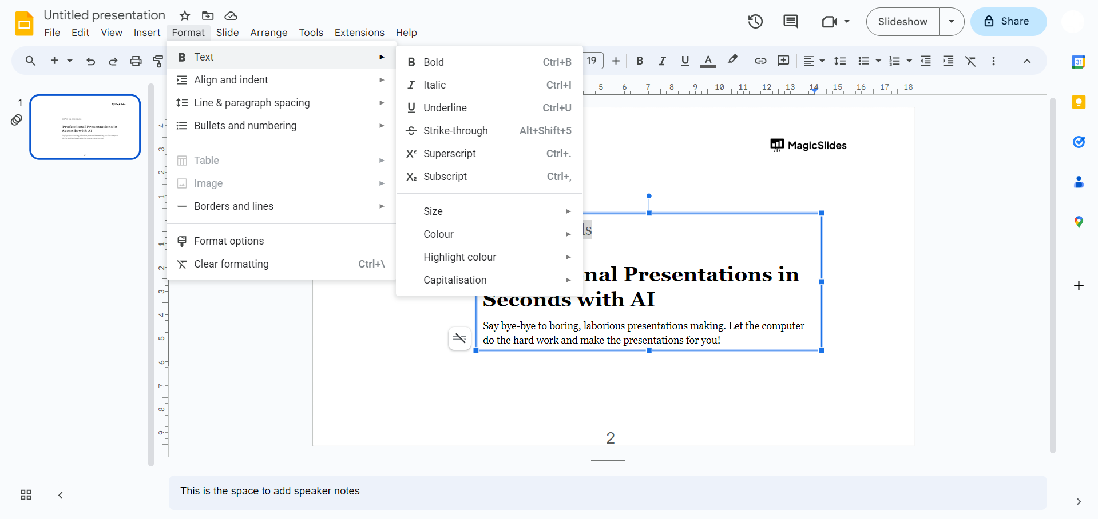Add a comment from toolbar
Screen dimensions: 1098x519
pos(783,61)
